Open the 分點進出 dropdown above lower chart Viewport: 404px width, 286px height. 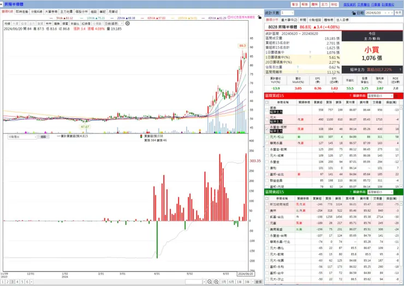[22, 137]
